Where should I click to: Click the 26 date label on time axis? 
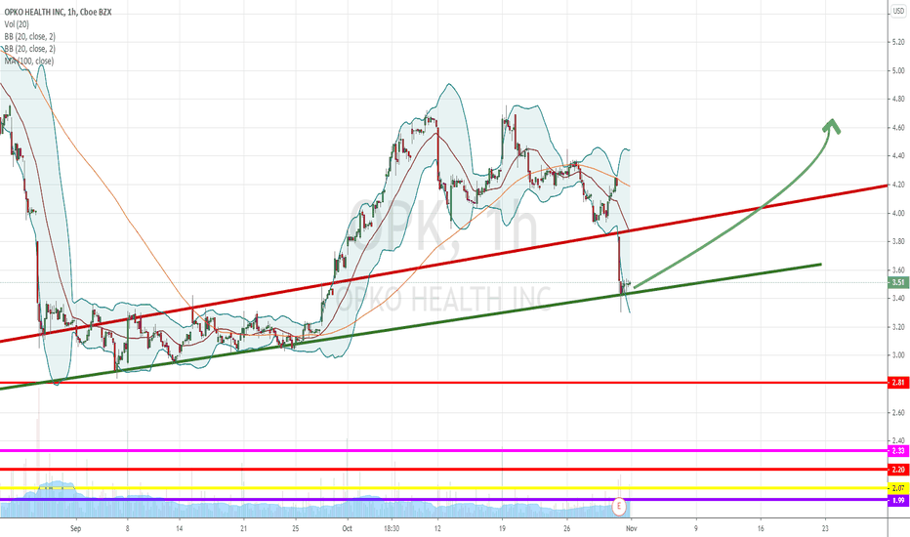pos(567,528)
